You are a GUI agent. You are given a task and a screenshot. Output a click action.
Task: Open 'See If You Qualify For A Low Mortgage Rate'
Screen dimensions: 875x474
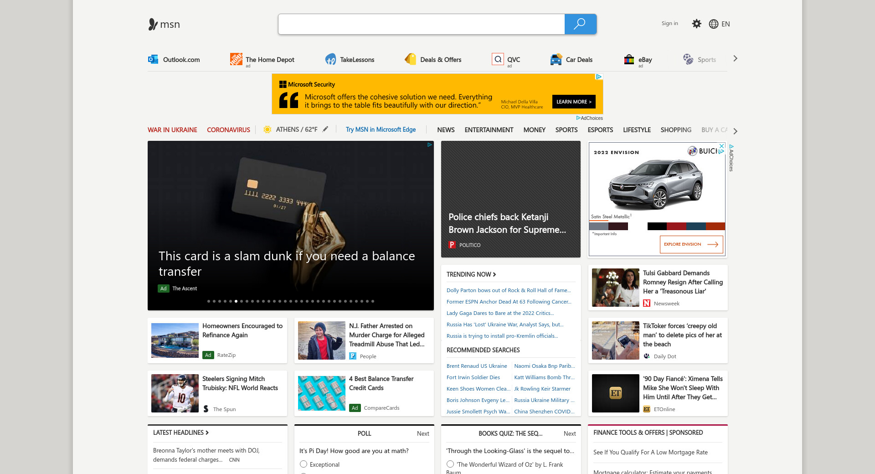(650, 452)
